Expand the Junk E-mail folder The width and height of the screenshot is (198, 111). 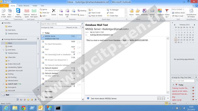point(3,84)
